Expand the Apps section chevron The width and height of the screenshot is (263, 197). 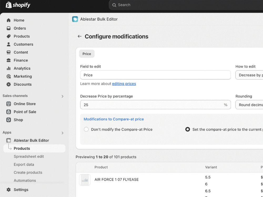pyautogui.click(x=62, y=133)
